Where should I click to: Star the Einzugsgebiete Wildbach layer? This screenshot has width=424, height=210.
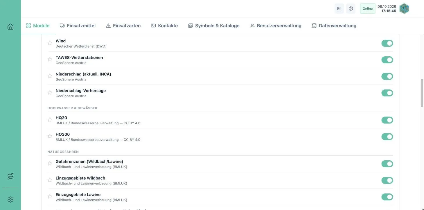click(x=50, y=180)
